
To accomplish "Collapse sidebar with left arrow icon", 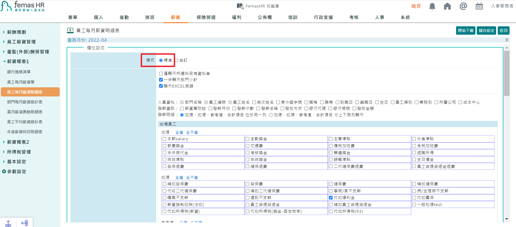I will pos(25,223).
